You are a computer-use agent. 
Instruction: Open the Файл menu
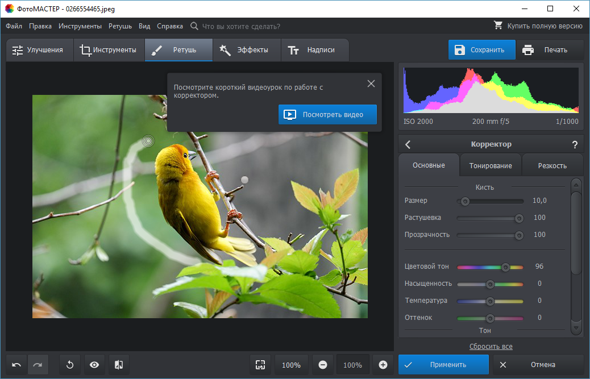(14, 26)
